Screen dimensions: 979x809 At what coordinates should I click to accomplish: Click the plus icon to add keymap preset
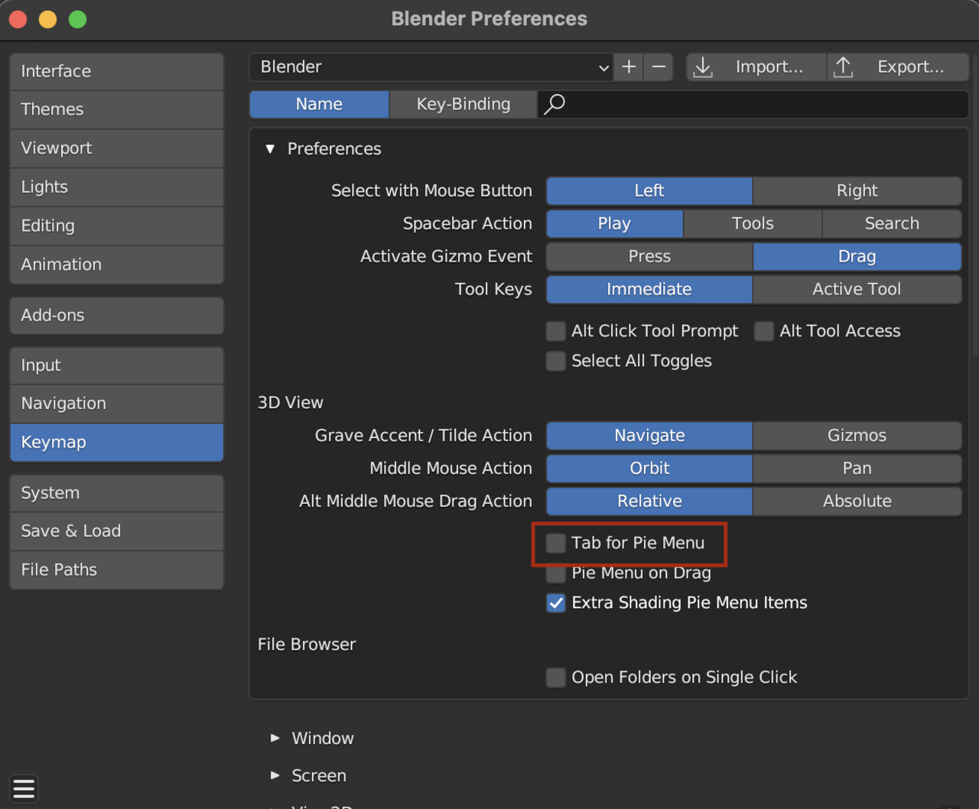point(629,67)
